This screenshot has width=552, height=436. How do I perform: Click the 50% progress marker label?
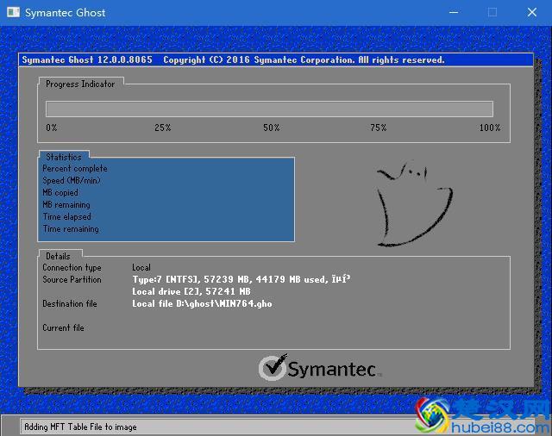click(271, 128)
